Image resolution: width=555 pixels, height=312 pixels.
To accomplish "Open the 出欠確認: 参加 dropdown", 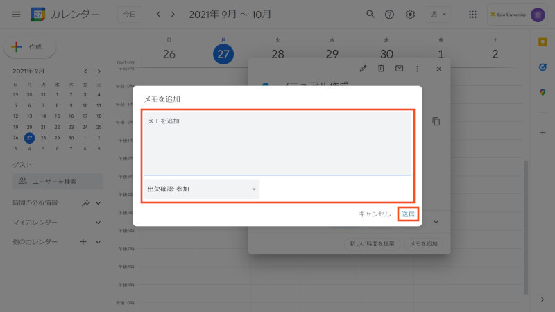I will [x=201, y=189].
